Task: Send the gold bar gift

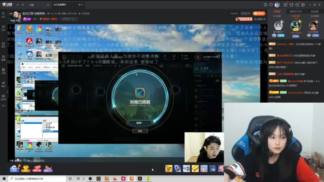Action: point(195,169)
